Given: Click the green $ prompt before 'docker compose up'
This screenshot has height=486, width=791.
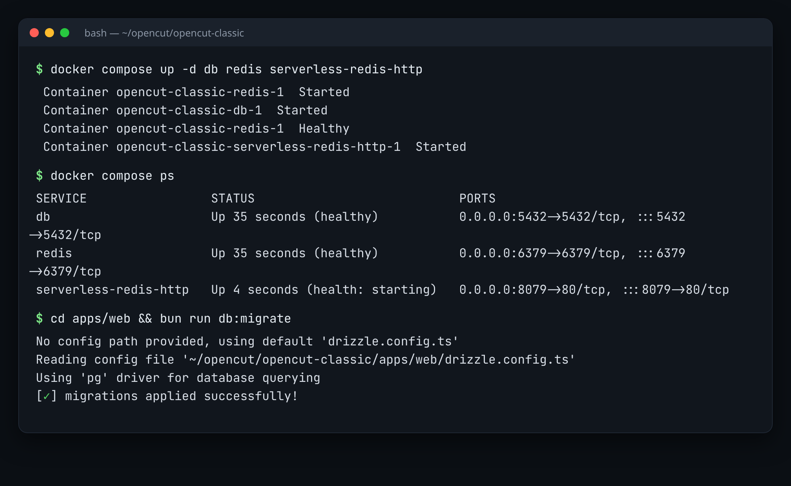Looking at the screenshot, I should (x=39, y=69).
